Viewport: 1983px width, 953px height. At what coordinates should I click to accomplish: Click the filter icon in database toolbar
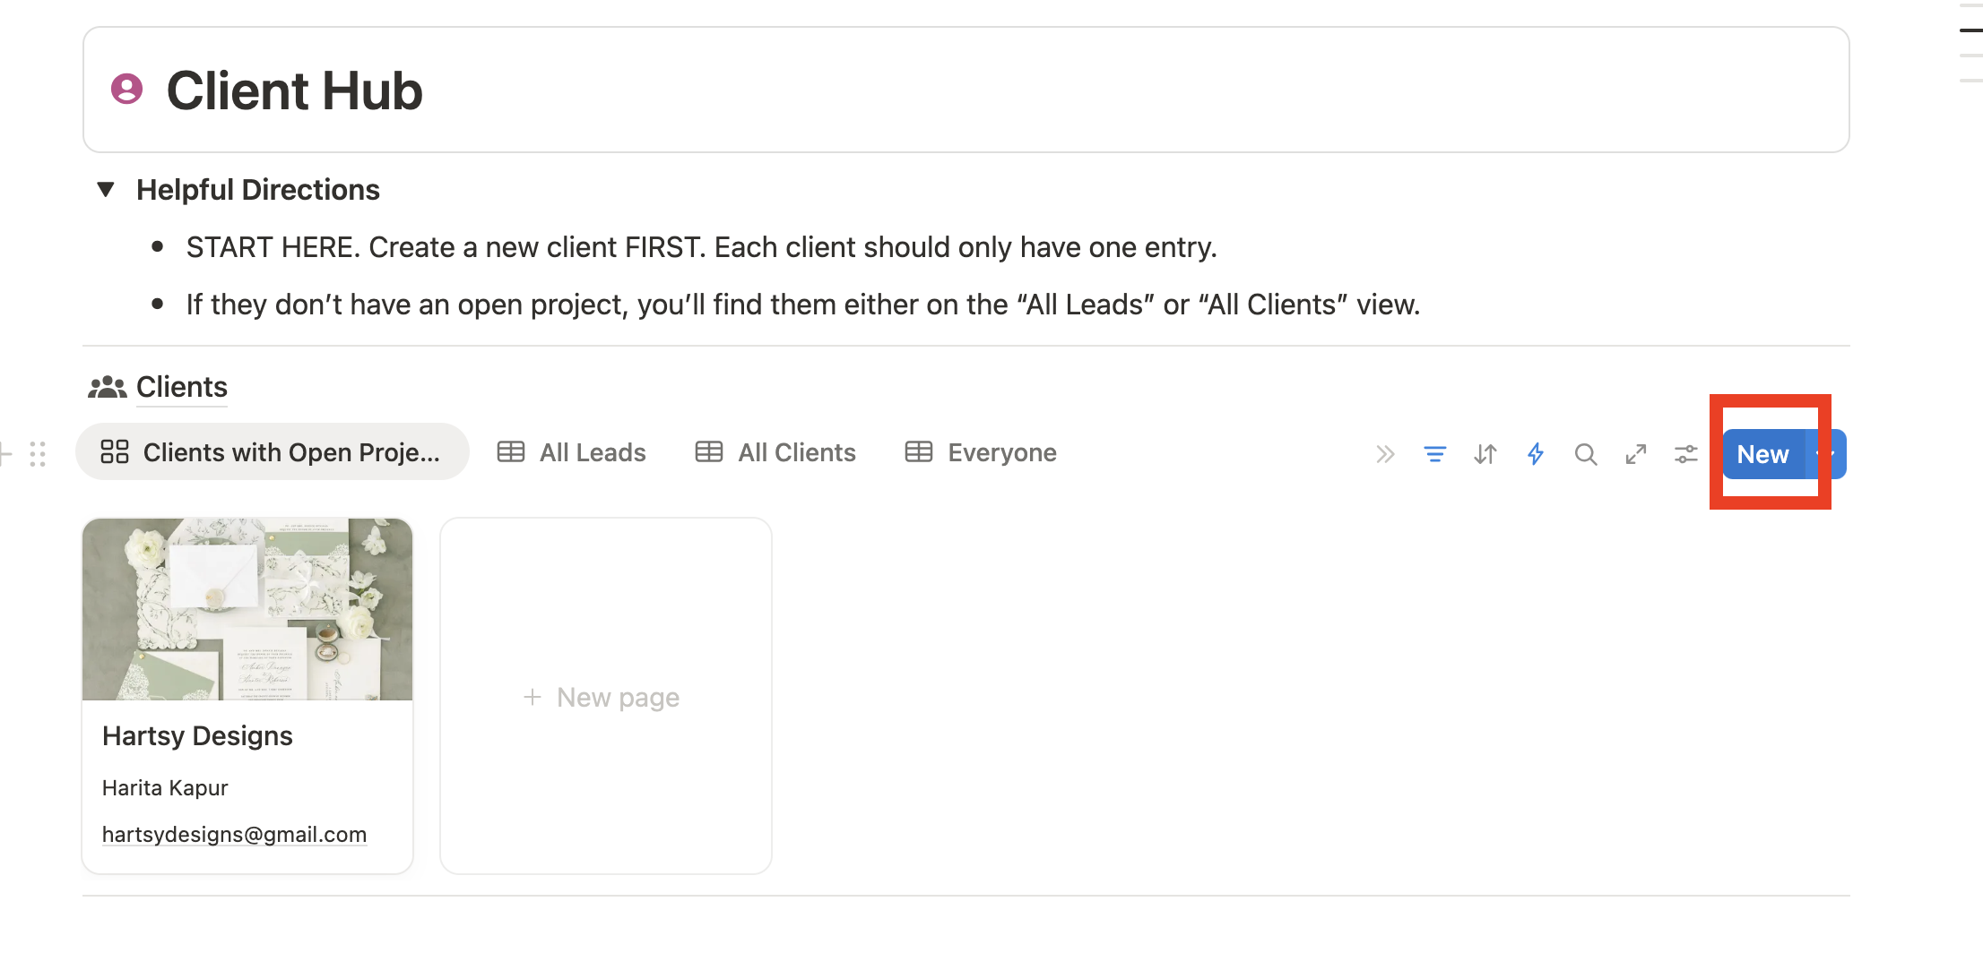click(x=1434, y=454)
